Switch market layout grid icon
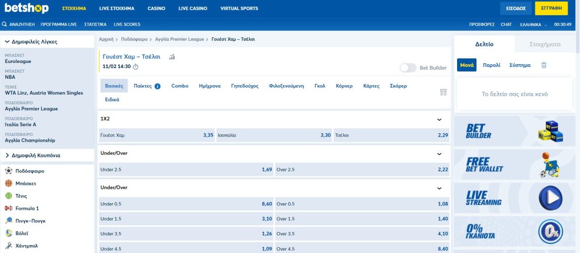580x253 pixels. tap(443, 92)
